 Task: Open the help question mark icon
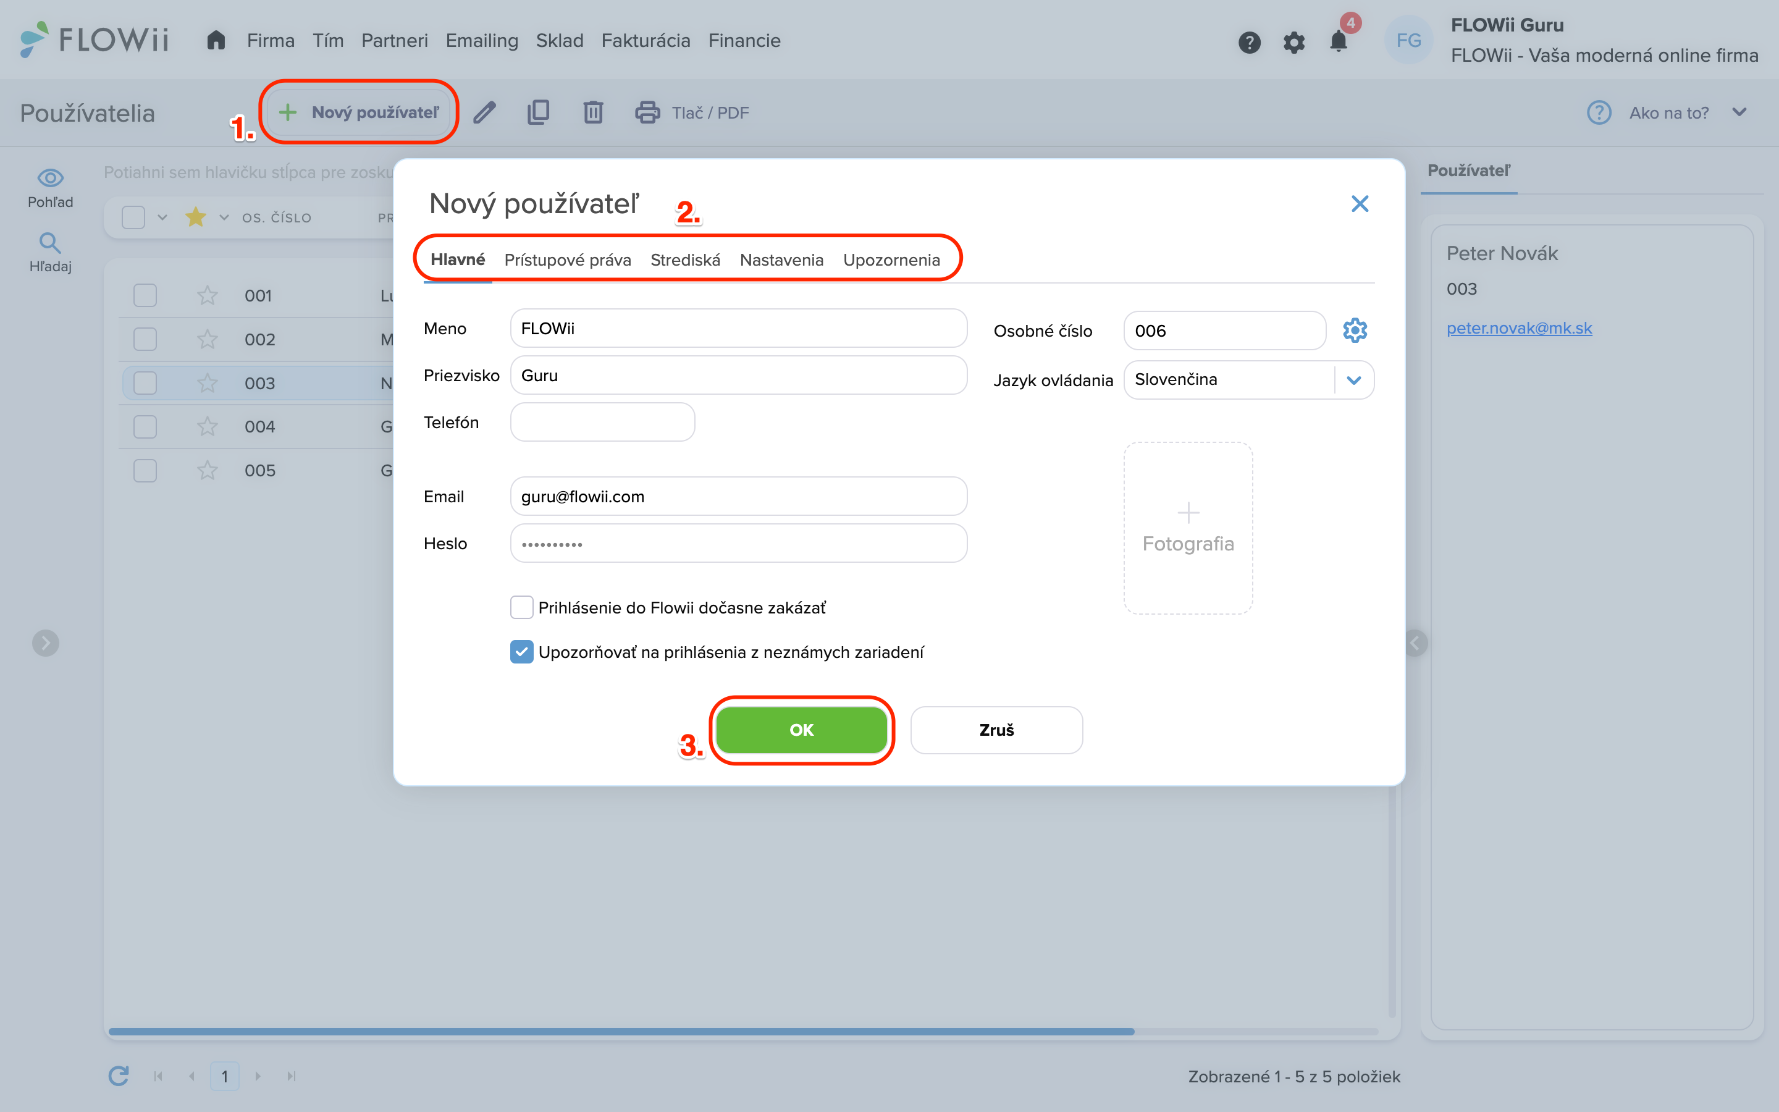(x=1249, y=42)
